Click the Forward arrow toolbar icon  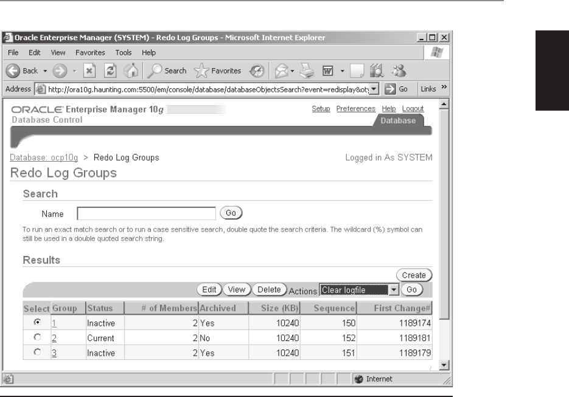point(60,71)
